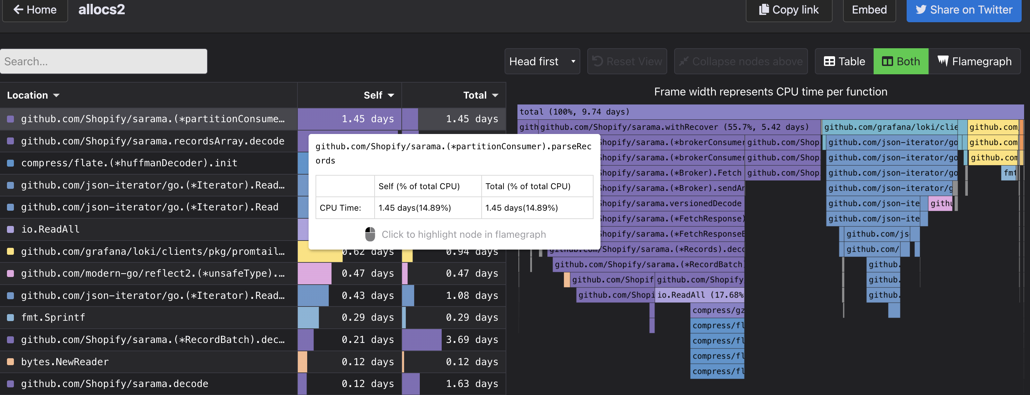Click pink swatch beside modern-go/reflect2 row
The width and height of the screenshot is (1030, 395).
pos(11,274)
